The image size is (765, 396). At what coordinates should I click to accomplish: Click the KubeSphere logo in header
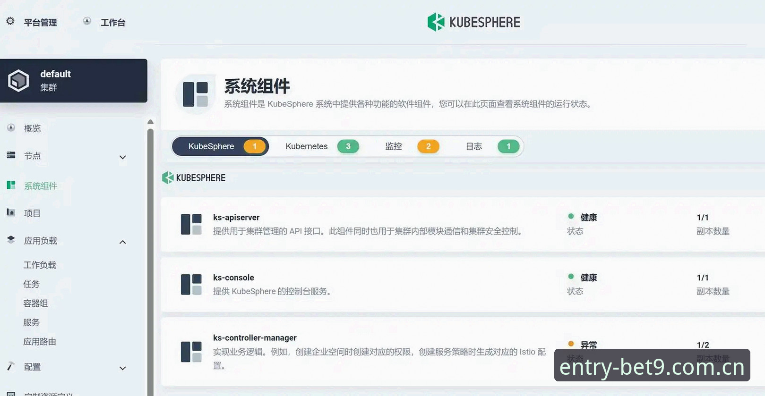(473, 22)
